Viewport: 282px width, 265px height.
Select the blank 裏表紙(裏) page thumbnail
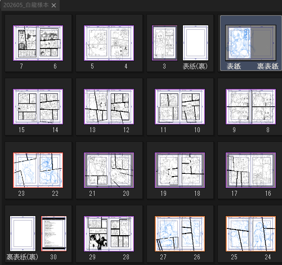(23, 233)
